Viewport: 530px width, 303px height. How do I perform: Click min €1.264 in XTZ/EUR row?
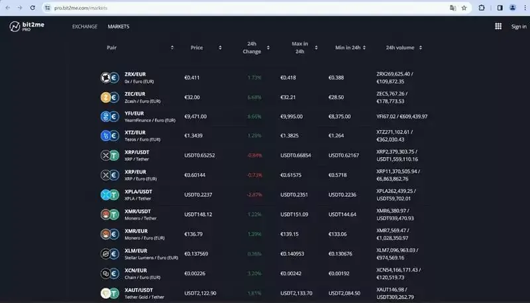tap(336, 136)
